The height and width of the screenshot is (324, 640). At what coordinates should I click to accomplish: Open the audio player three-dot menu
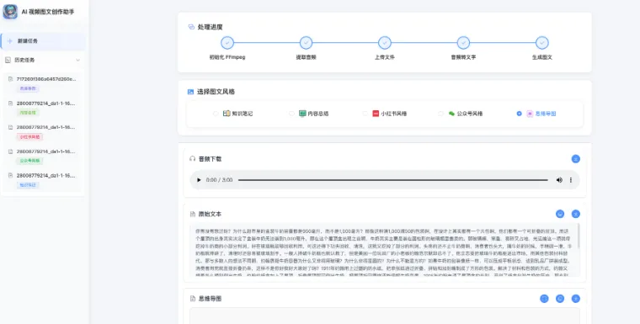tap(571, 180)
